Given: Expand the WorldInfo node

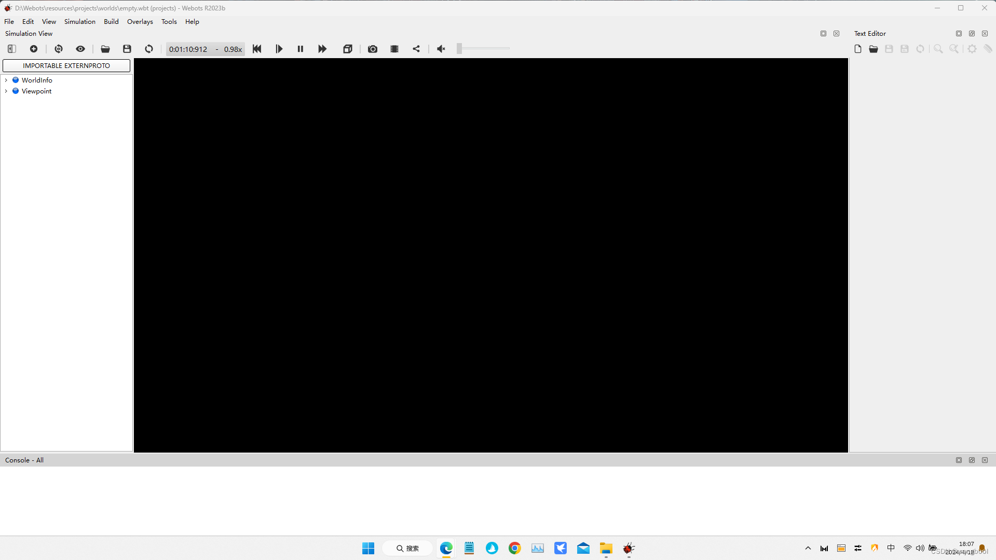Looking at the screenshot, I should click(6, 80).
